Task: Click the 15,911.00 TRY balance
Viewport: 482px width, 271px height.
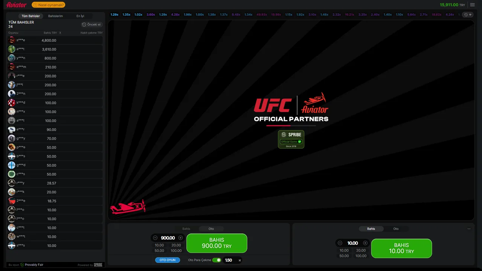Action: click(x=452, y=5)
